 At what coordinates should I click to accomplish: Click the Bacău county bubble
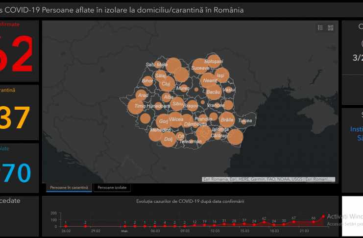coord(214,91)
